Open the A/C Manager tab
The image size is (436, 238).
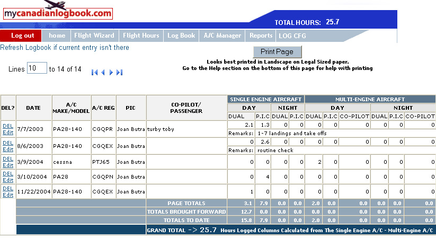pyautogui.click(x=222, y=36)
